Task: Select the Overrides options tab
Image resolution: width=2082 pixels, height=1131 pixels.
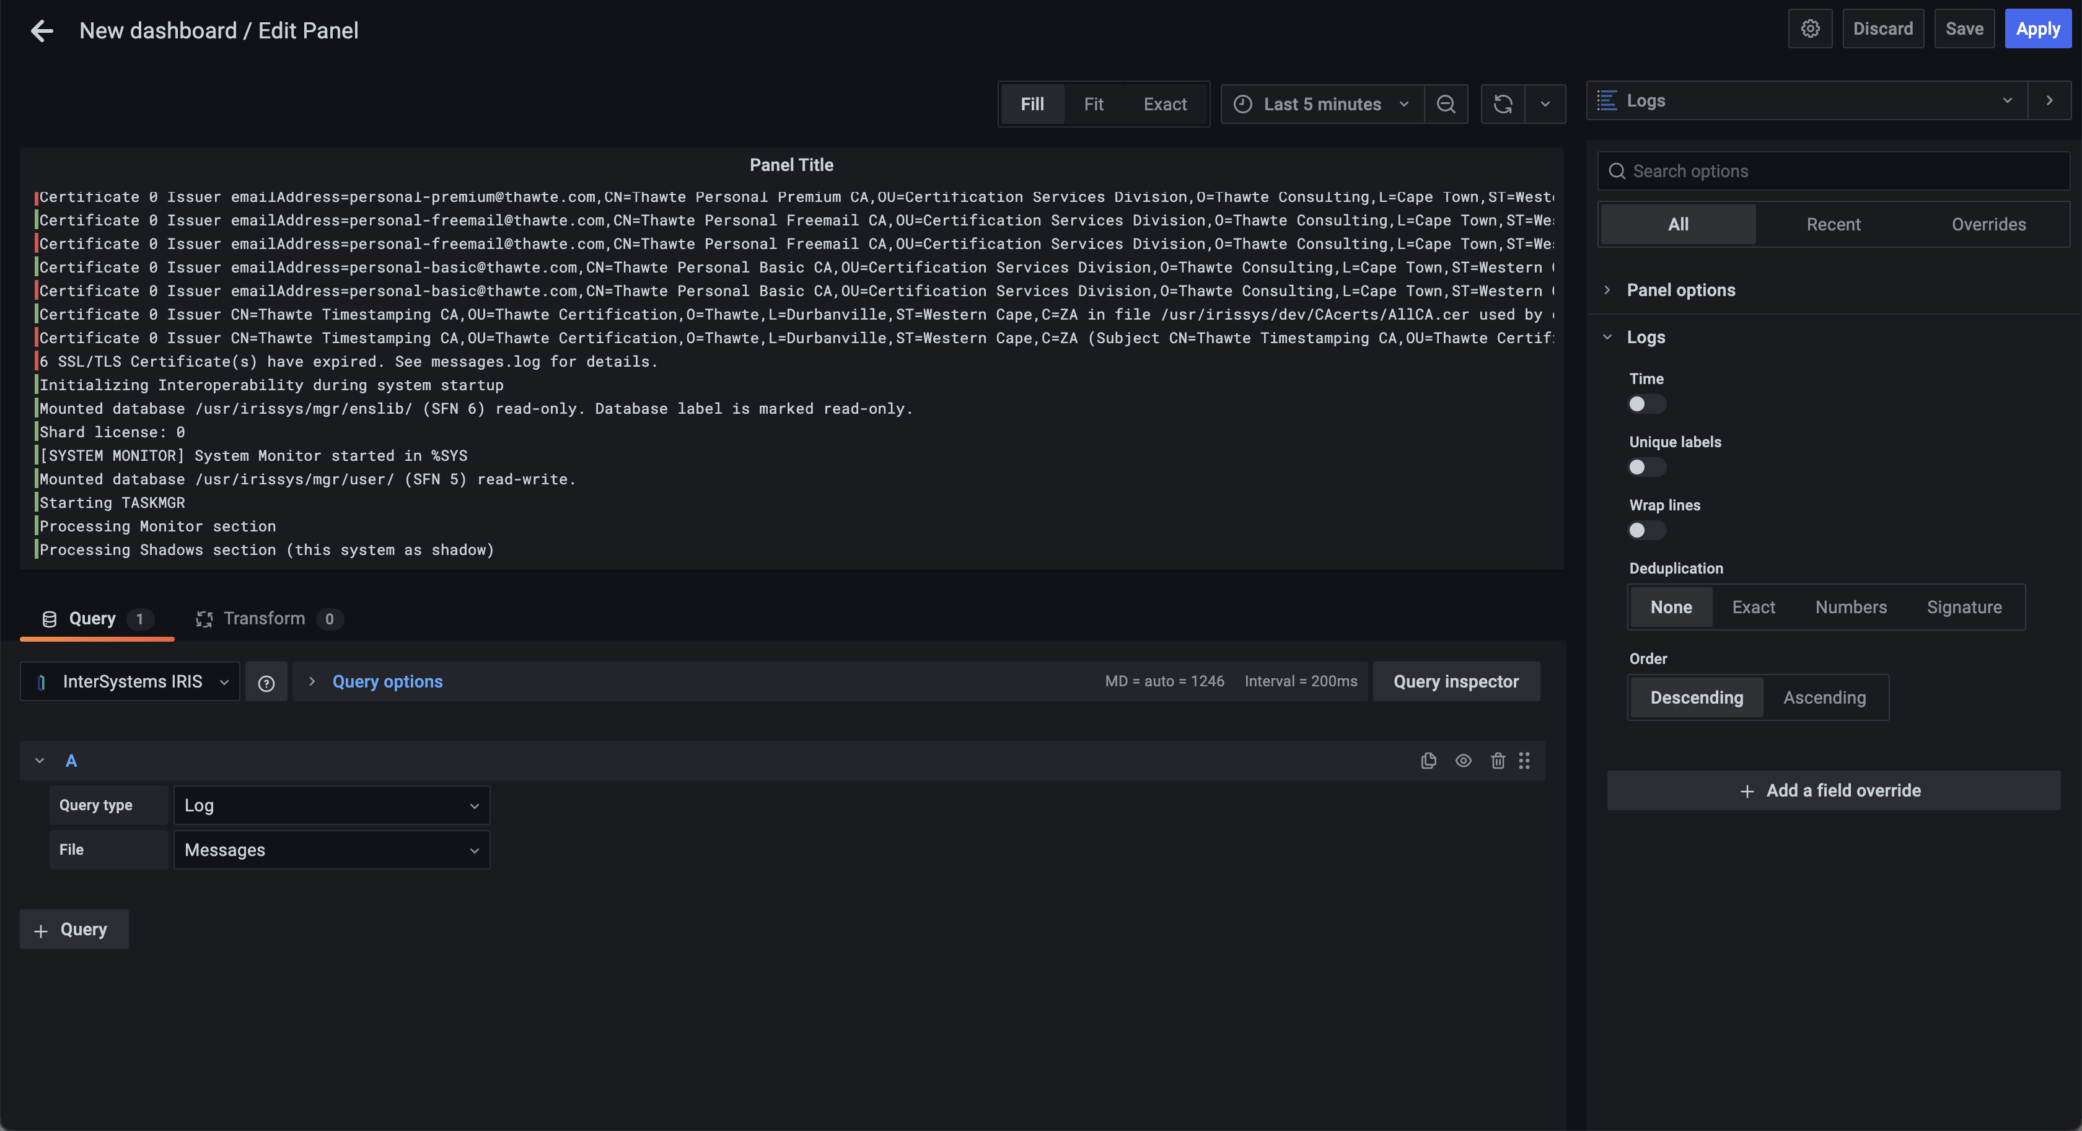Action: [1988, 225]
